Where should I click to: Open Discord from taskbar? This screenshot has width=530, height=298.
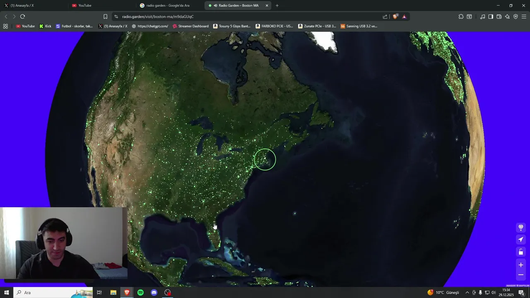[x=154, y=293]
